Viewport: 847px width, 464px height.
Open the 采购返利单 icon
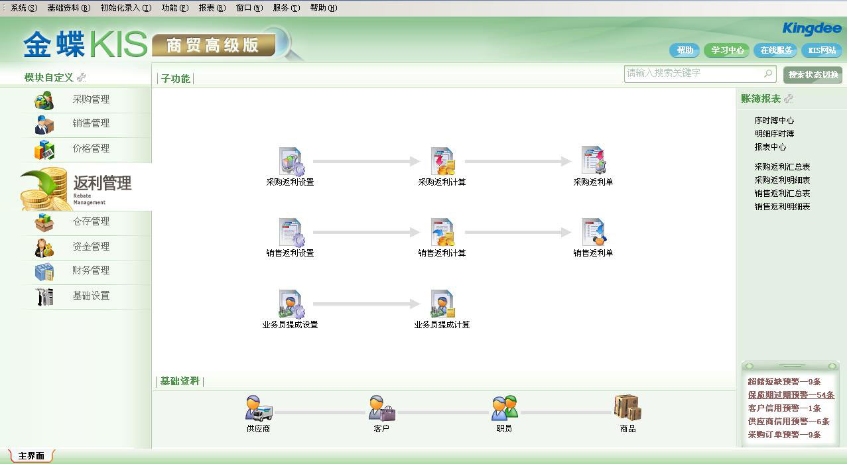[x=593, y=161]
